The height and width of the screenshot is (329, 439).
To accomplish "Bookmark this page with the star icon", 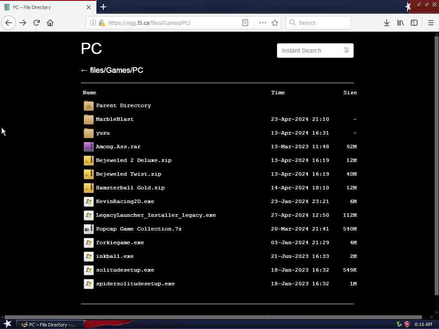I will click(x=275, y=23).
